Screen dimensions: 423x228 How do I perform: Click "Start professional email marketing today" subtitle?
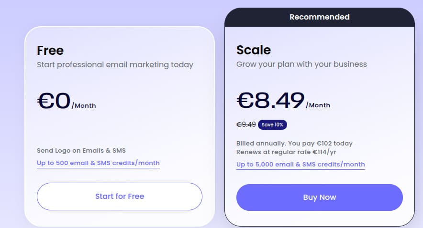coord(115,65)
